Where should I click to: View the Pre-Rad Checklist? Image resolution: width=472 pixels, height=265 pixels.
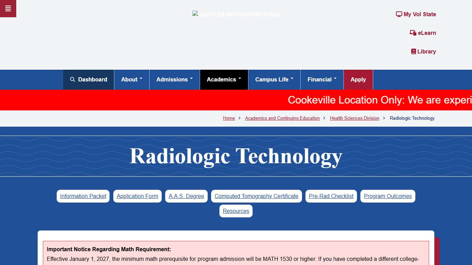point(331,196)
